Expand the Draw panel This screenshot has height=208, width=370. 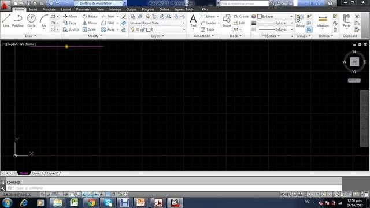pos(31,36)
